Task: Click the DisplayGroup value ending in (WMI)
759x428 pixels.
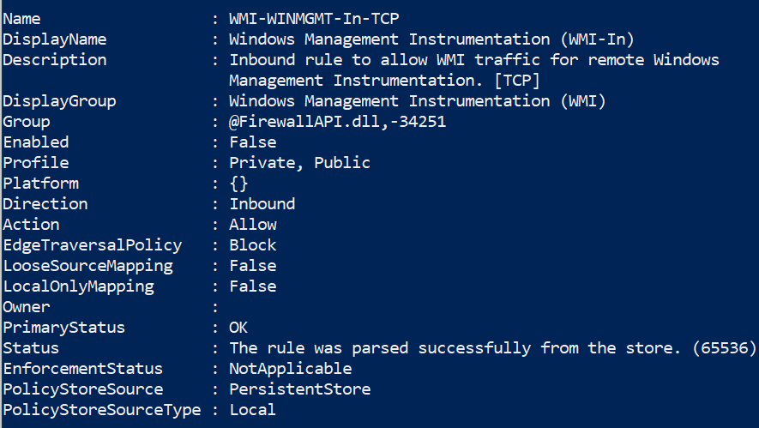Action: coord(418,100)
